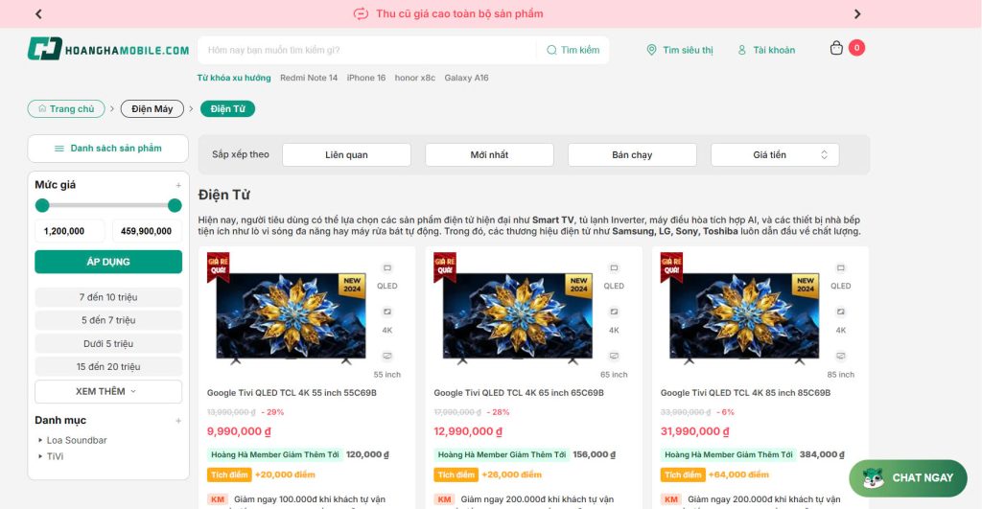The height and width of the screenshot is (509, 982).
Task: Open the Giá tiền sort dropdown
Action: click(x=775, y=154)
